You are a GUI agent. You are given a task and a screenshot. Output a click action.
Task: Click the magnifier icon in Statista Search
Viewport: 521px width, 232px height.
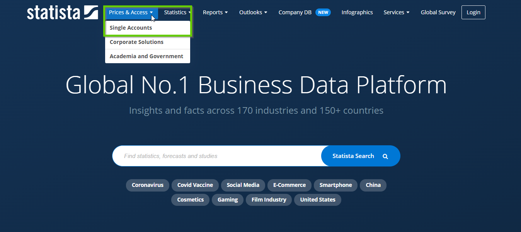click(385, 156)
